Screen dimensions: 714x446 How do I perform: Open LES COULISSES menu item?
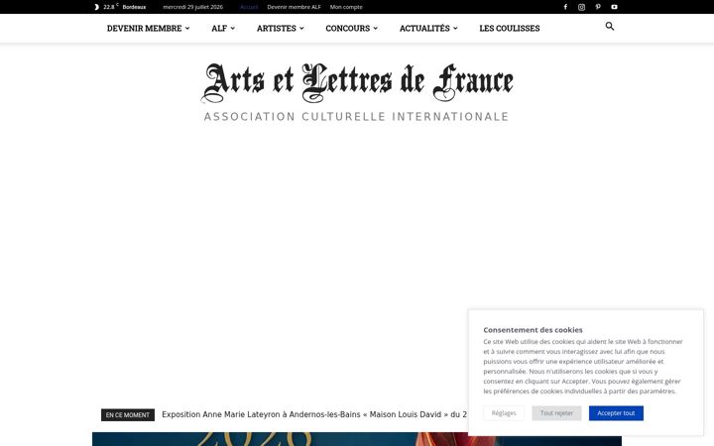click(x=509, y=28)
